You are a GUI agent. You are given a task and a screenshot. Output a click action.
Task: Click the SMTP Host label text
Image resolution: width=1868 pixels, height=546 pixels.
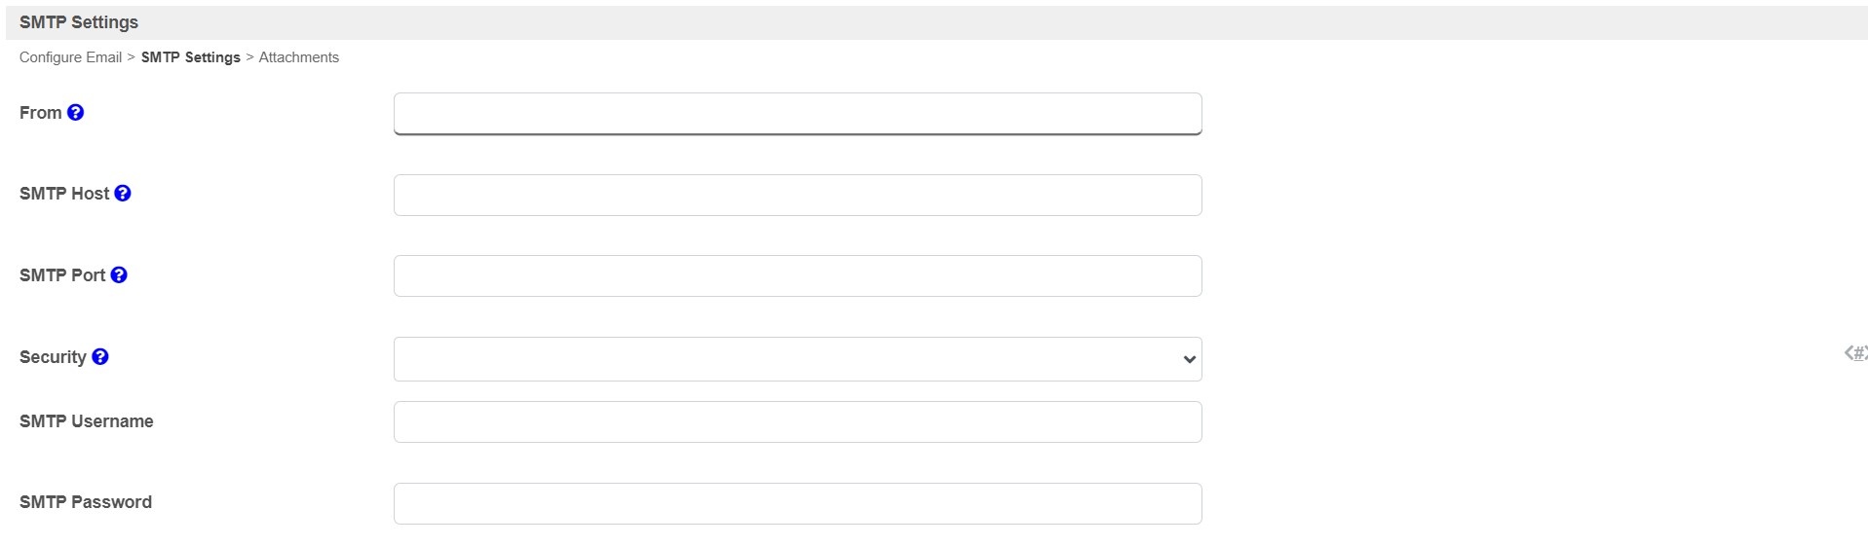pos(64,194)
